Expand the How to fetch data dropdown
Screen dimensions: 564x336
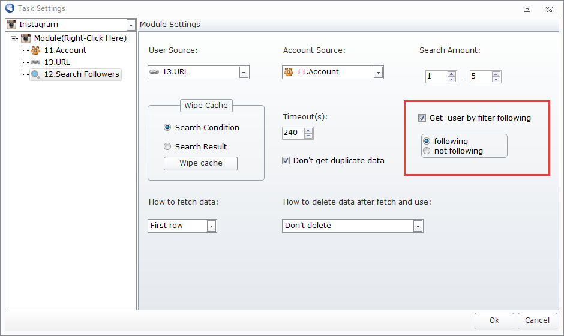coord(211,226)
